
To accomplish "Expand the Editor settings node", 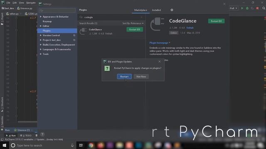I will click(x=41, y=26).
